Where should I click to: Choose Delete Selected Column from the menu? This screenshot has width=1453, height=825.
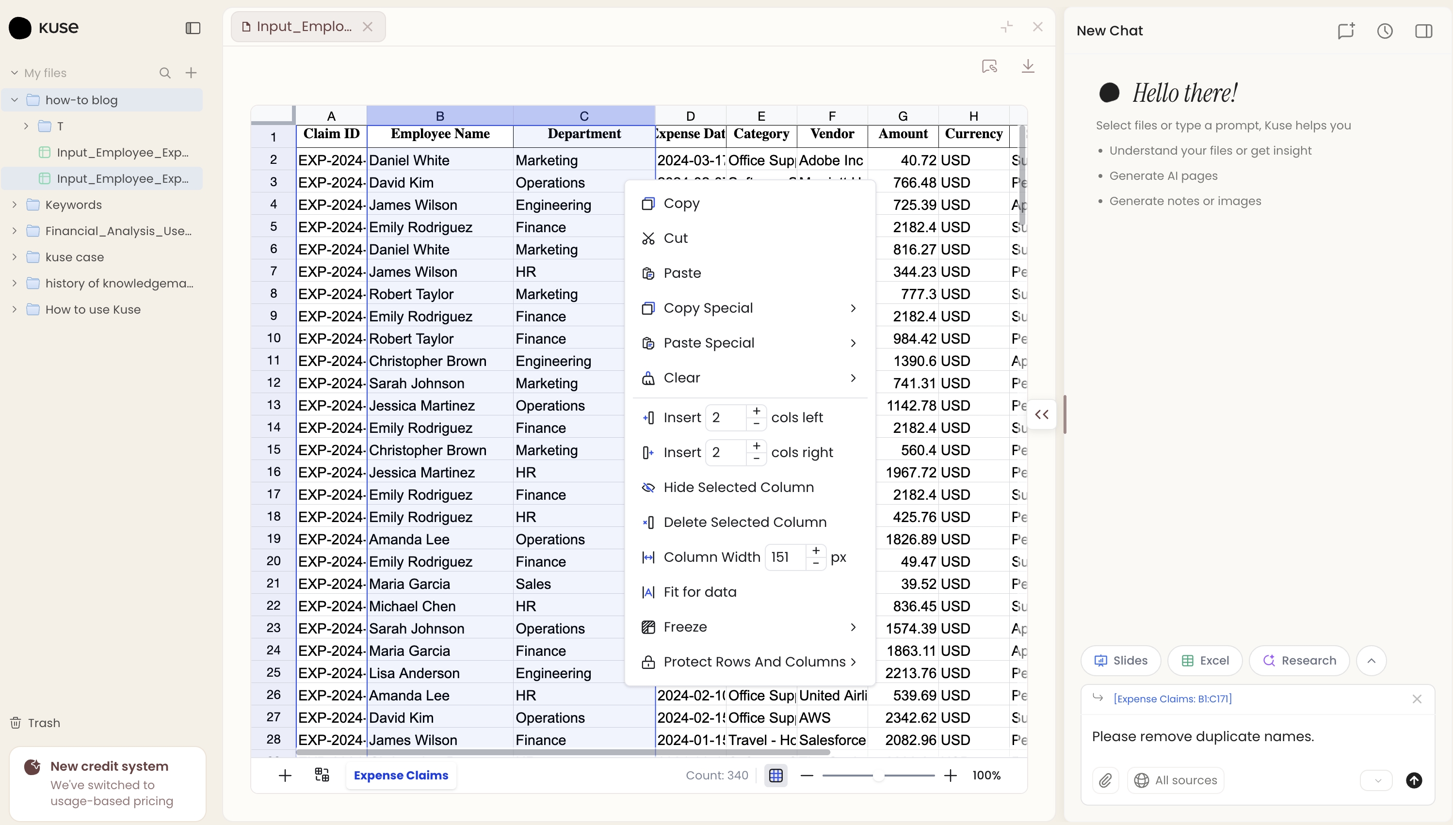pos(744,522)
